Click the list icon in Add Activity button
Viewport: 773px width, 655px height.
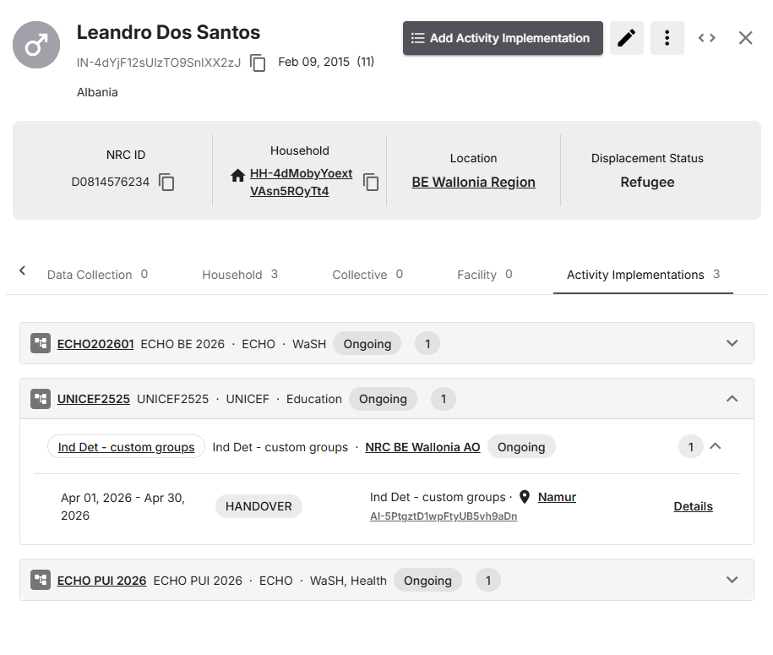coord(418,38)
